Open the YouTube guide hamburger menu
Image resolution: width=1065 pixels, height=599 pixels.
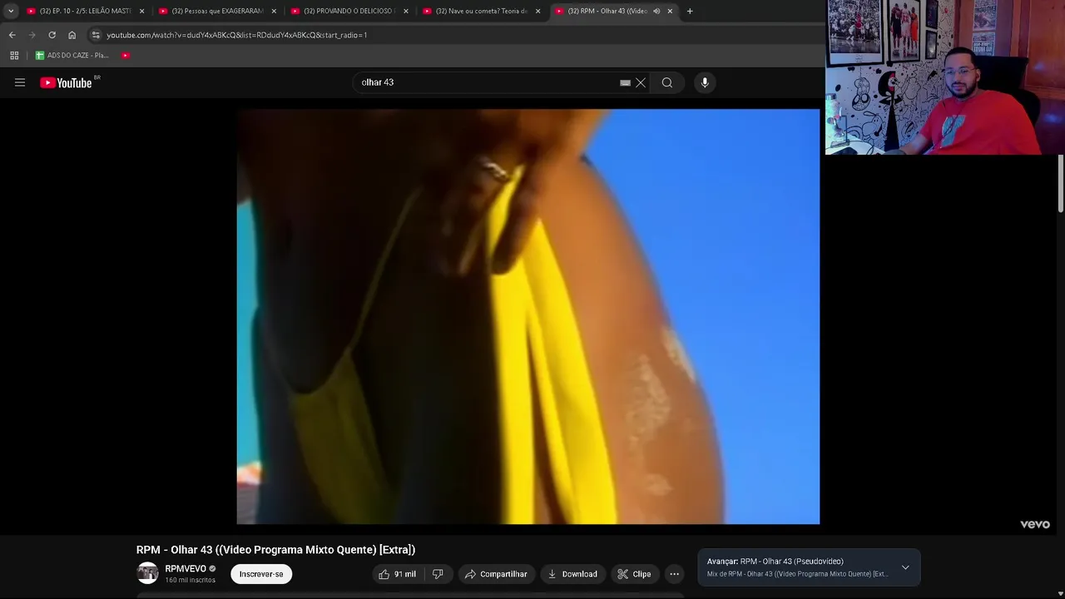click(x=20, y=82)
